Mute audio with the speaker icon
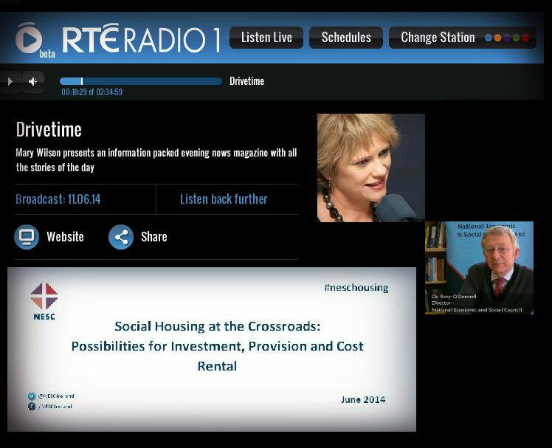 click(x=33, y=82)
